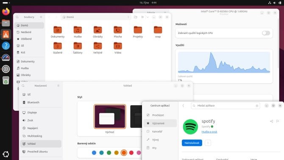The height and width of the screenshot is (160, 284).
Task: Pick the orange accent color
Action: [x=124, y=153]
